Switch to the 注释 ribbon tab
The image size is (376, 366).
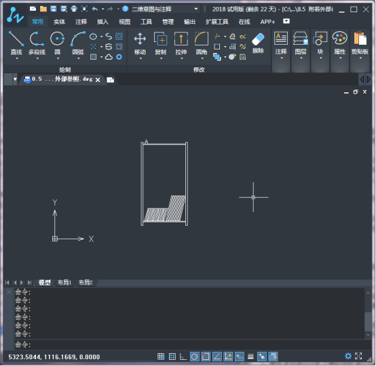tap(81, 22)
